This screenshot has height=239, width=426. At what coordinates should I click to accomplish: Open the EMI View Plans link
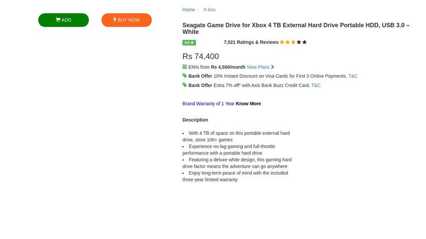[x=258, y=67]
